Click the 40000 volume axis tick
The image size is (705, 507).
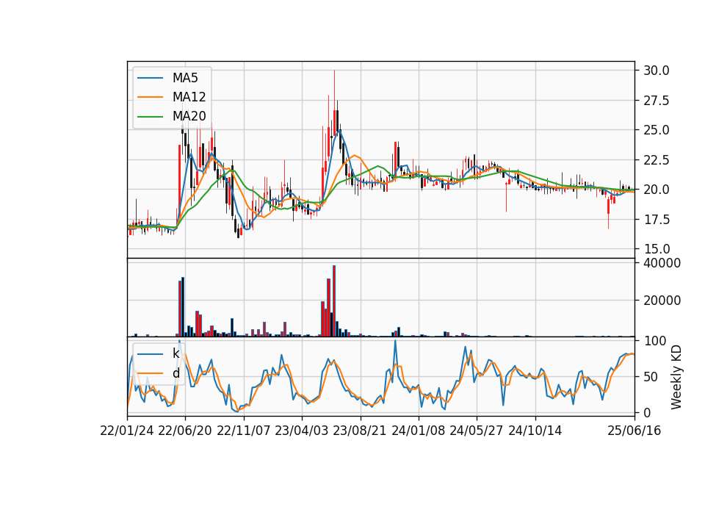662,263
